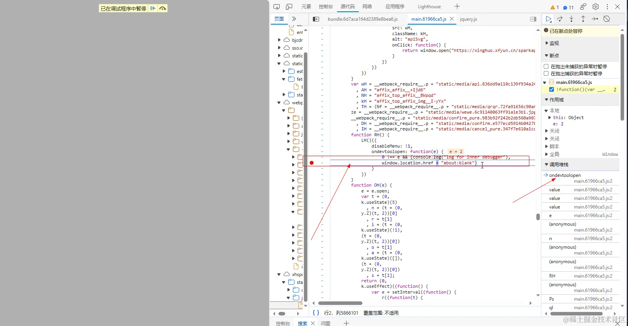Viewport: 628px width, 326px height.
Task: Expand the 全局 global scope entry
Action: point(546,154)
